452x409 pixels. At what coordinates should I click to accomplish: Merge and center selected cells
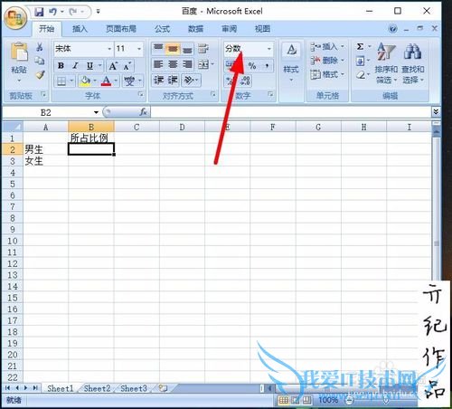pos(203,64)
